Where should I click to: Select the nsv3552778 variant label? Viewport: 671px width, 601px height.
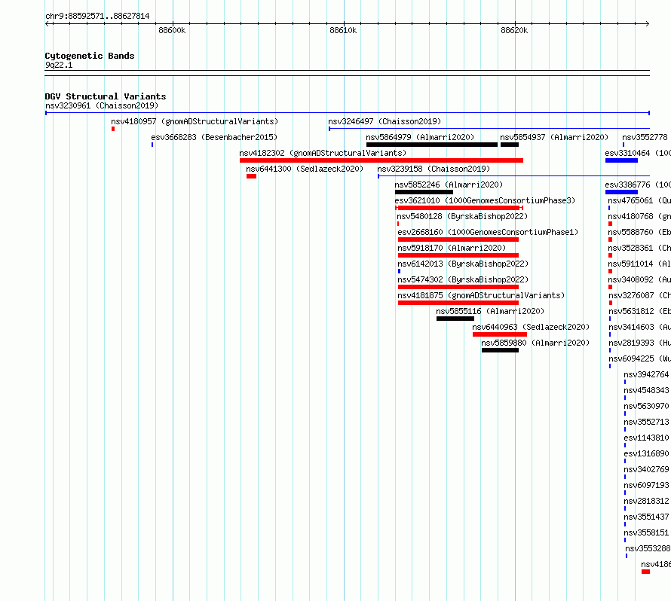(645, 137)
